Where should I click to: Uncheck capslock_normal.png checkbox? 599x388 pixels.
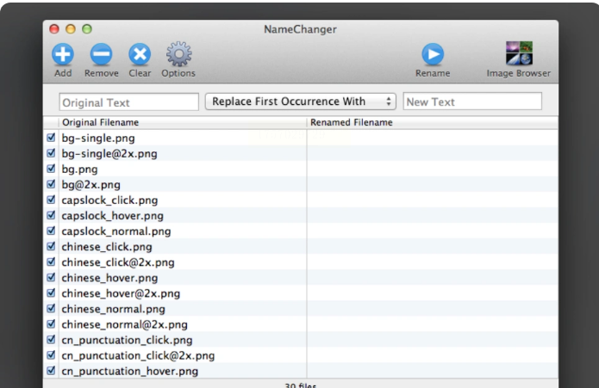pyautogui.click(x=51, y=231)
